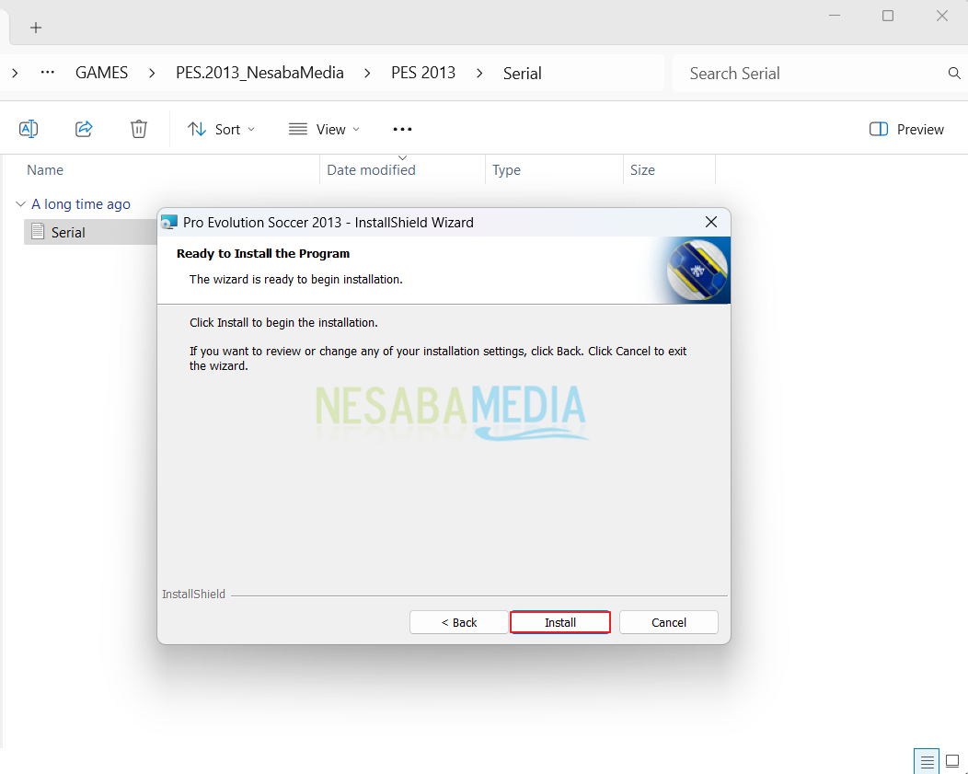
Task: Expand chevron after PES 2013 breadcrumb
Action: tap(479, 73)
